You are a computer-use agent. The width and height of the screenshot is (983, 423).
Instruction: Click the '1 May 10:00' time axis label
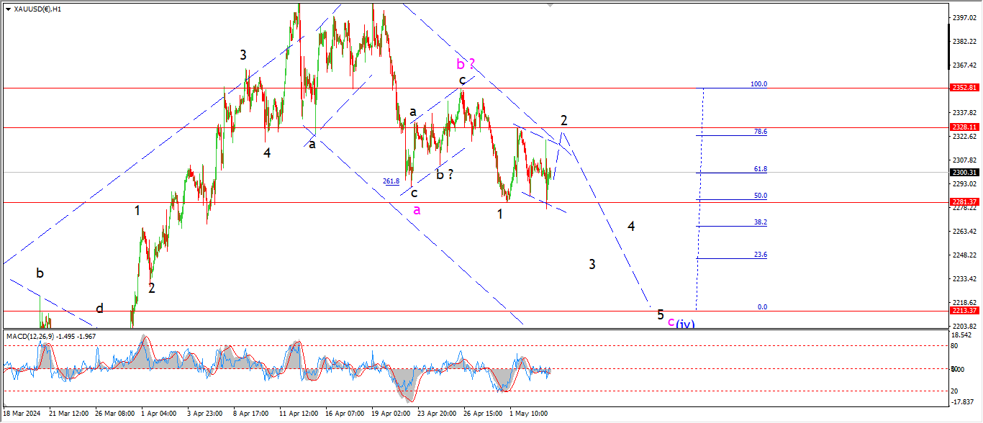pos(528,414)
